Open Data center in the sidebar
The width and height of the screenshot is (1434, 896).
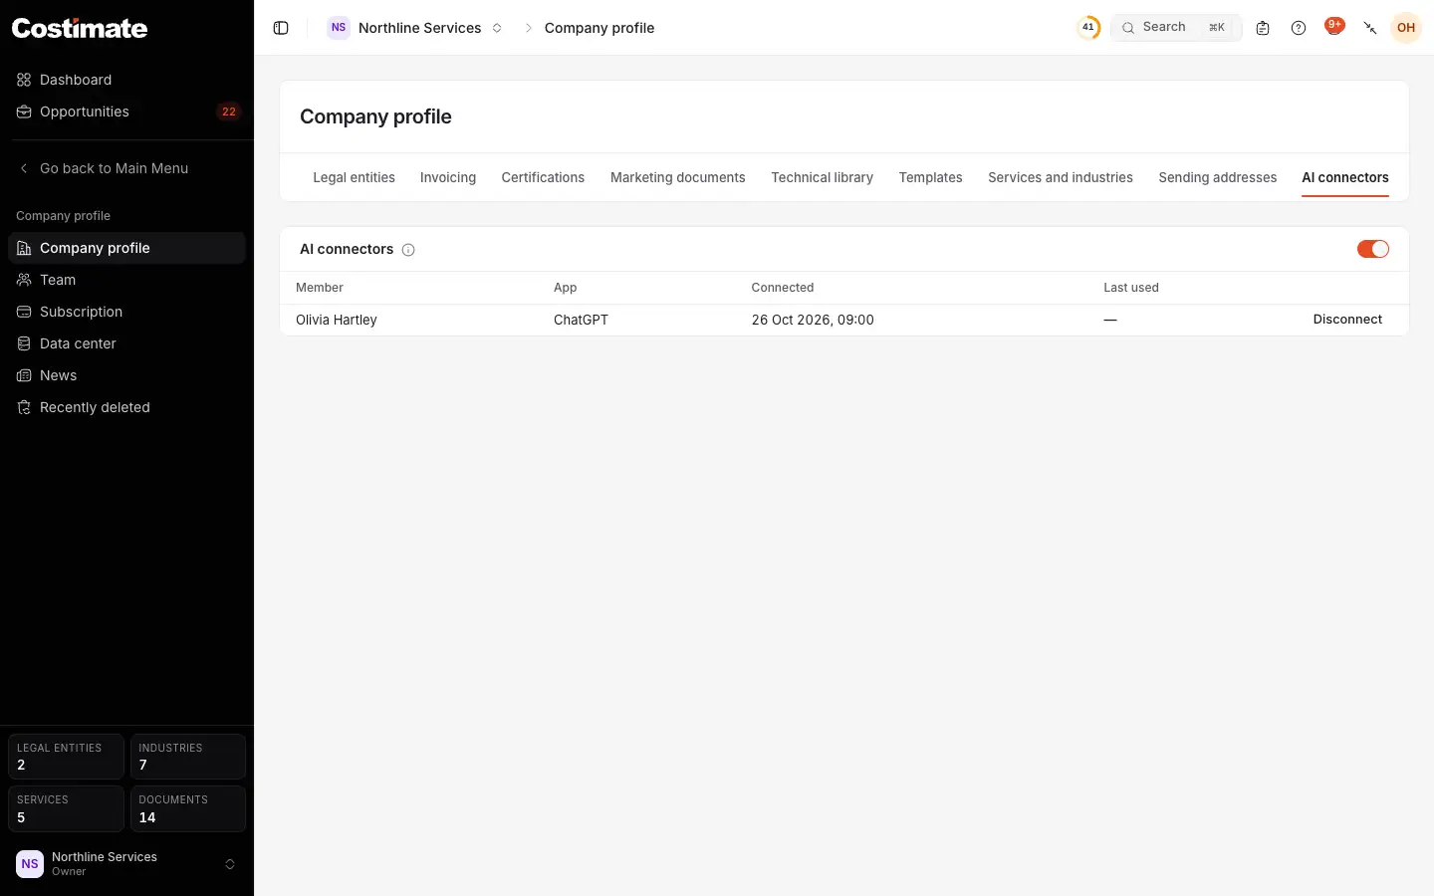[x=126, y=343]
